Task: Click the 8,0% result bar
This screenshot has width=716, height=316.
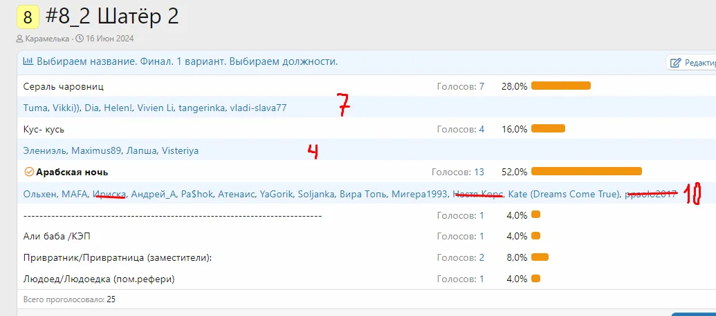Action: click(540, 257)
